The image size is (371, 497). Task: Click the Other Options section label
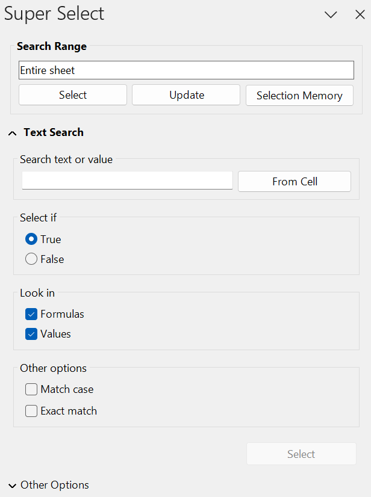tap(55, 485)
